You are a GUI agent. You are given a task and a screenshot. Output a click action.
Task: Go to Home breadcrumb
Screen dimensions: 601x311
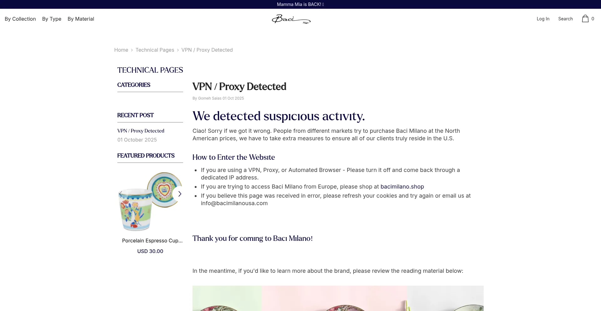121,50
